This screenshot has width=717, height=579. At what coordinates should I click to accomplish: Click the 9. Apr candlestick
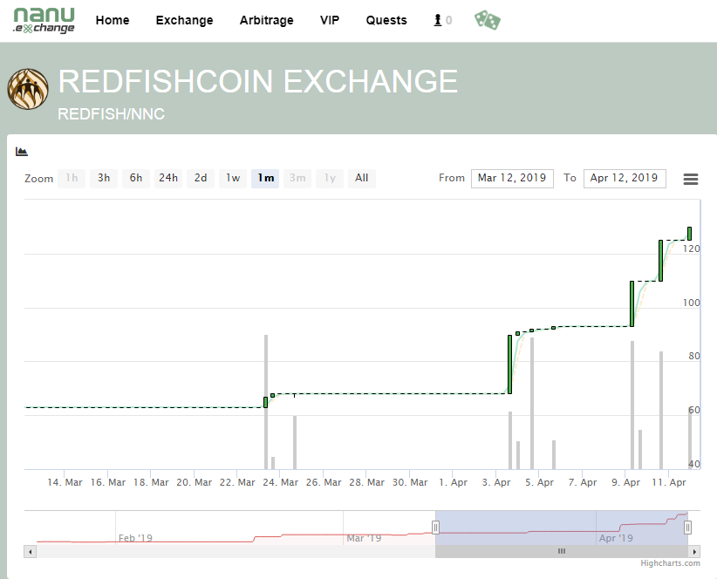[632, 303]
